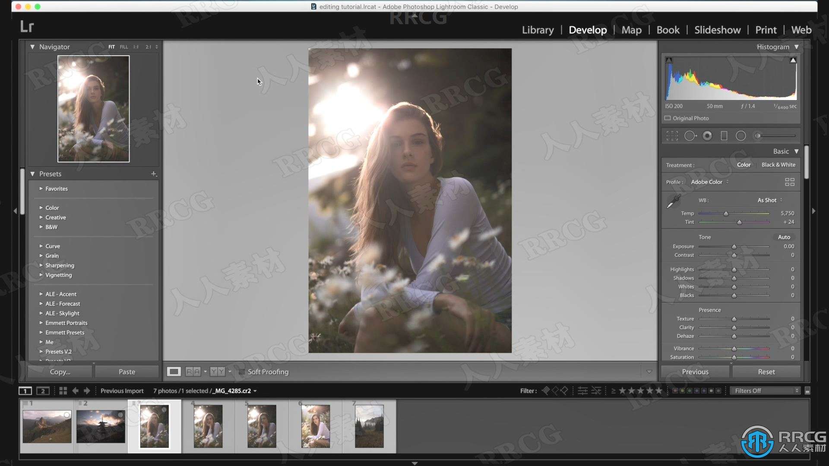This screenshot has height=466, width=829.
Task: Click the crop/rotate tool icon
Action: 672,135
